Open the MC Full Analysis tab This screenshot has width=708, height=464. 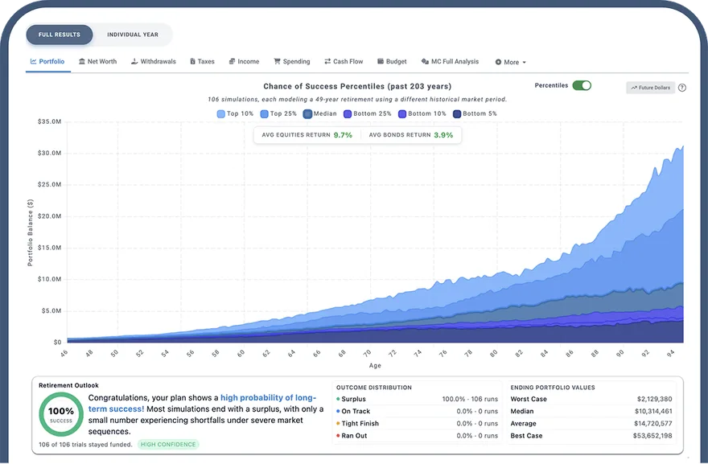(451, 61)
